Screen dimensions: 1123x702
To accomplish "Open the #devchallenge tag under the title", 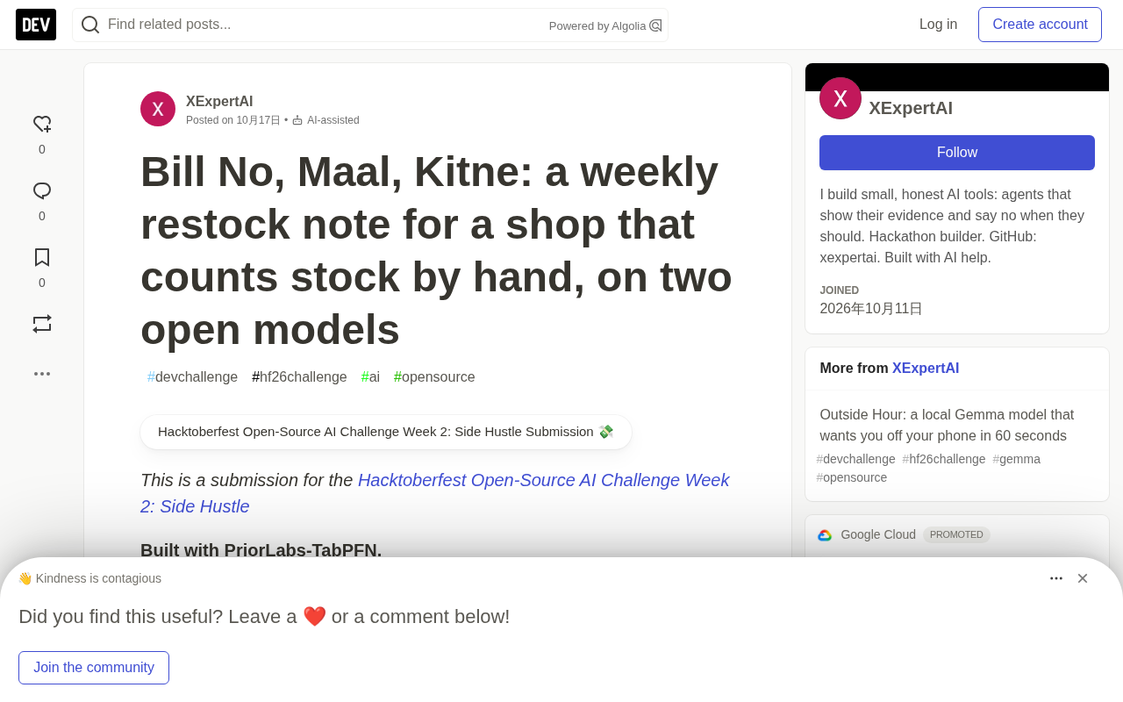I will pos(193,377).
